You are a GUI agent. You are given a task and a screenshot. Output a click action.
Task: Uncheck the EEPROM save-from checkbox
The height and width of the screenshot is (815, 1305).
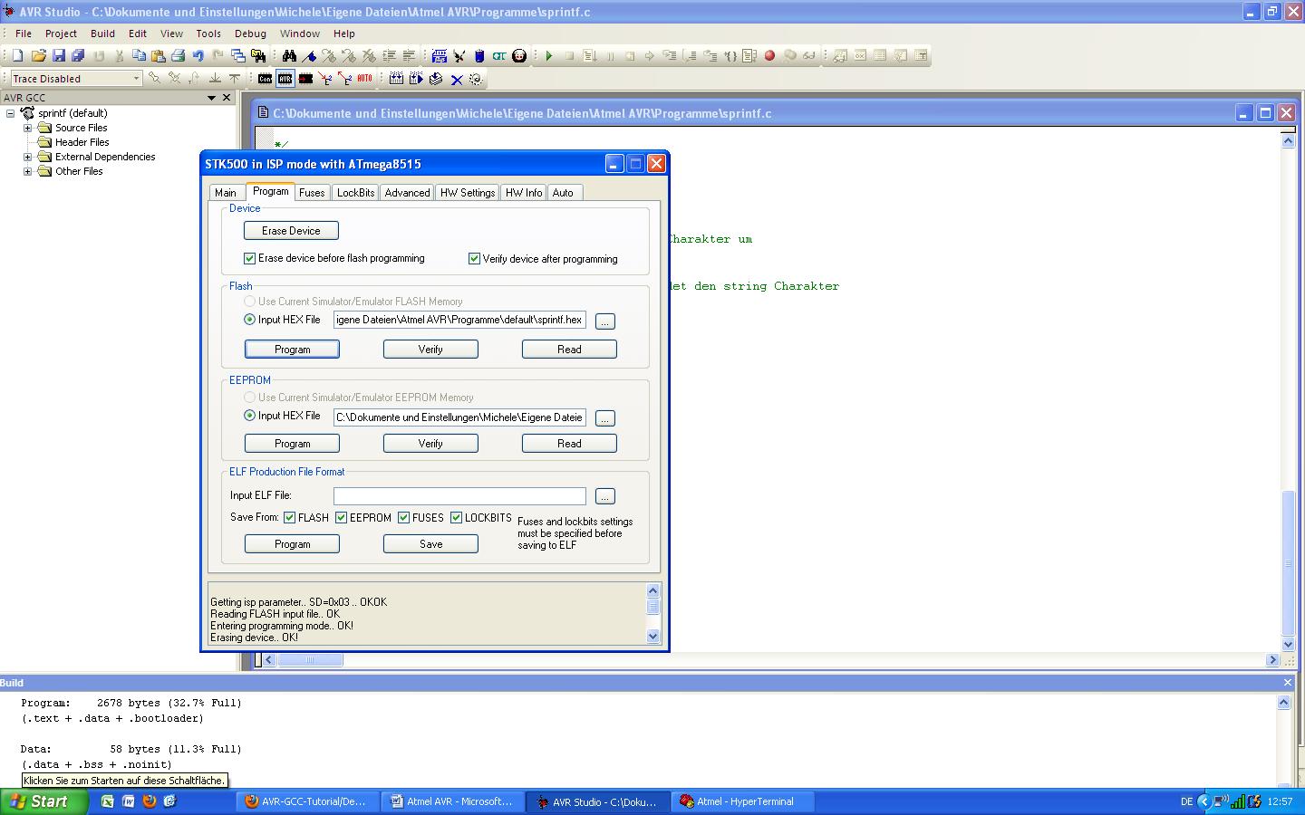(x=342, y=518)
